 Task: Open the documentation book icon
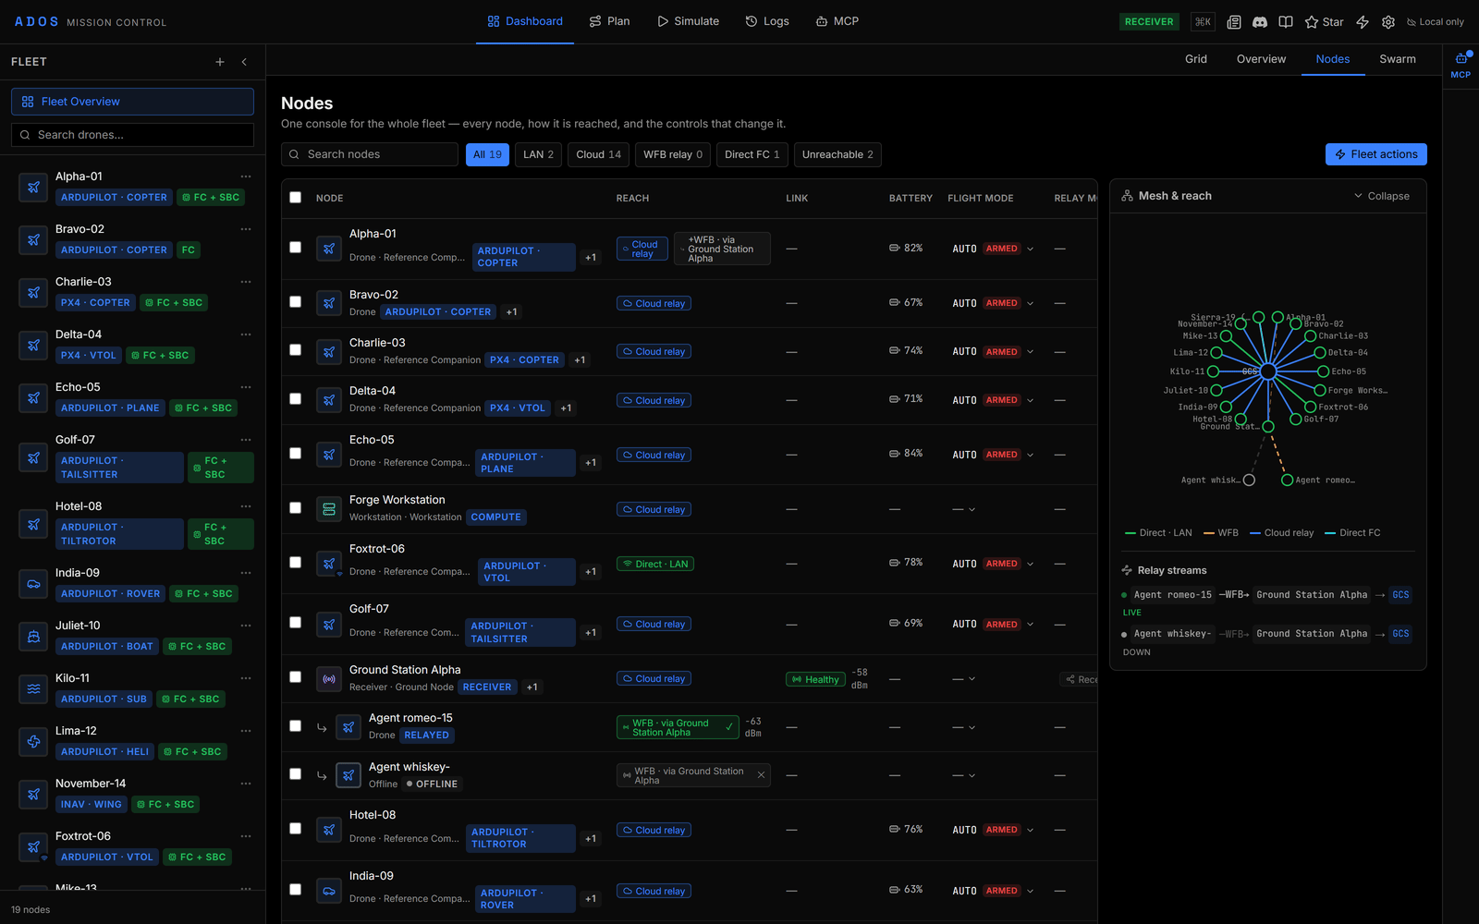tap(1286, 22)
